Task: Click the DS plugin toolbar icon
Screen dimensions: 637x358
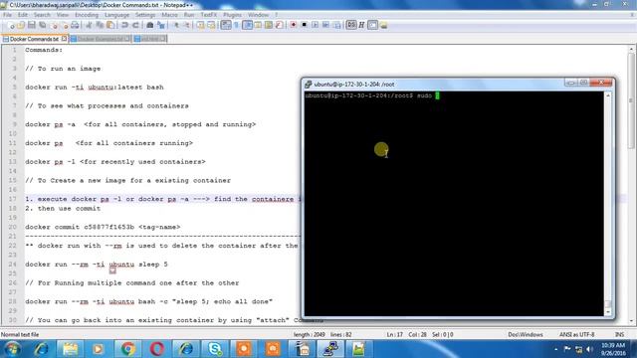Action: (351, 25)
